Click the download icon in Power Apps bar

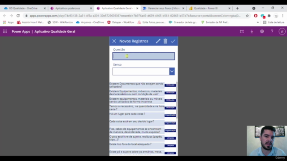pos(252,31)
